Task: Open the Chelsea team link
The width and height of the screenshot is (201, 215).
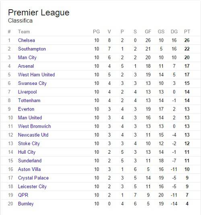Action: tap(27, 40)
